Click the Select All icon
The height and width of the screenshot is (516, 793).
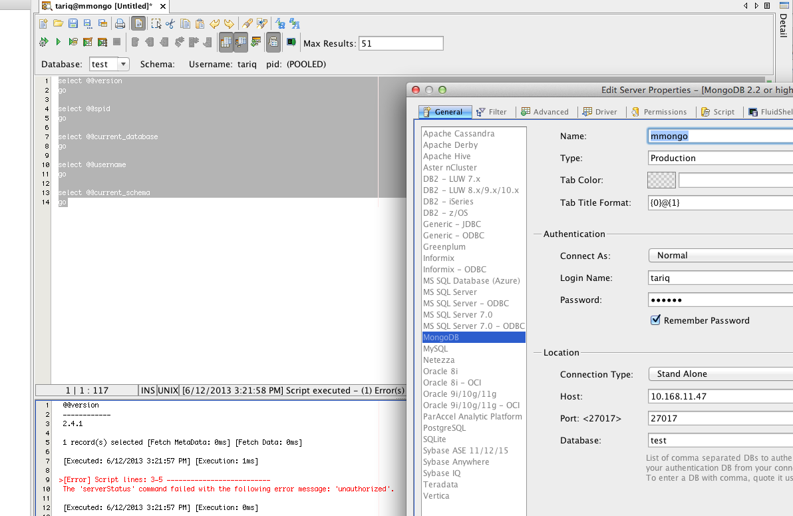[x=156, y=24]
